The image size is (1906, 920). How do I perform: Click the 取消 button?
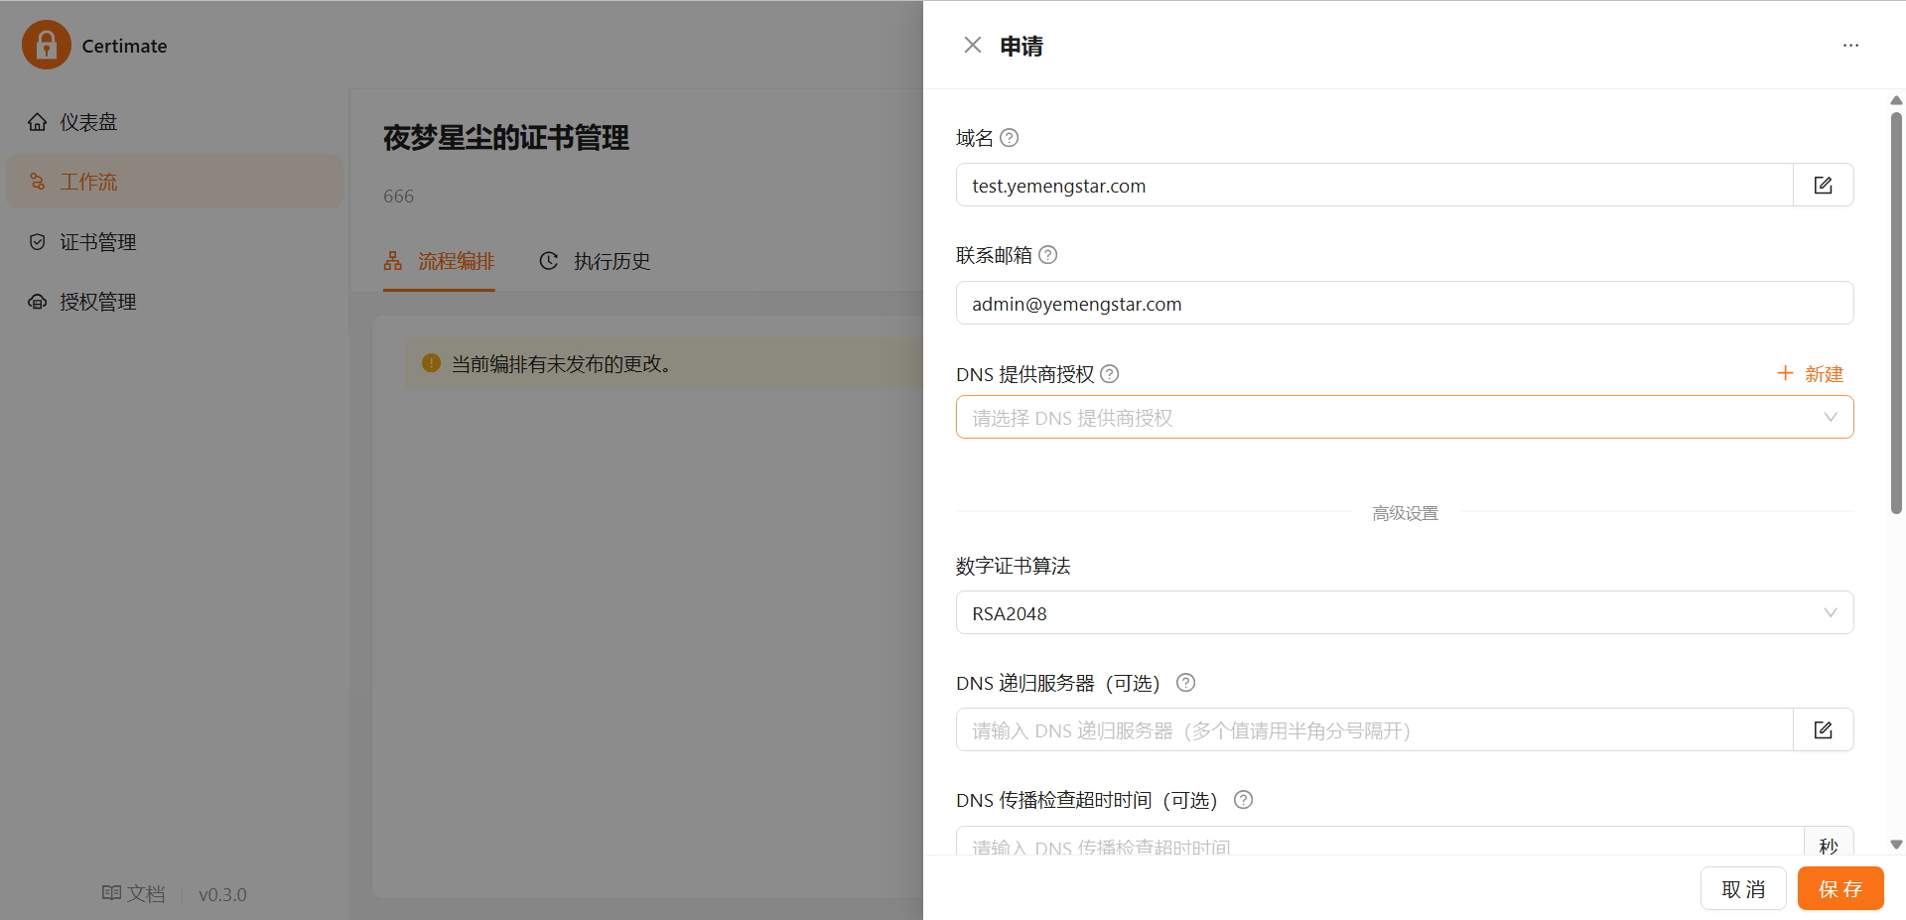pyautogui.click(x=1742, y=889)
